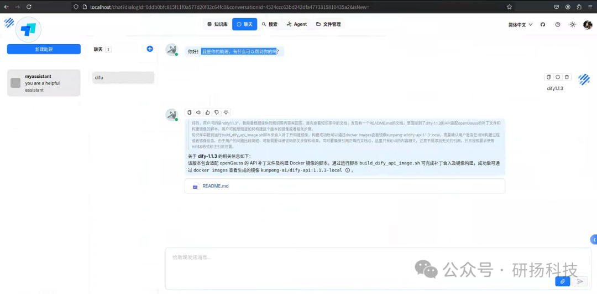This screenshot has height=294, width=597.
Task: Show the prompt lightbulb icon
Action: [226, 113]
